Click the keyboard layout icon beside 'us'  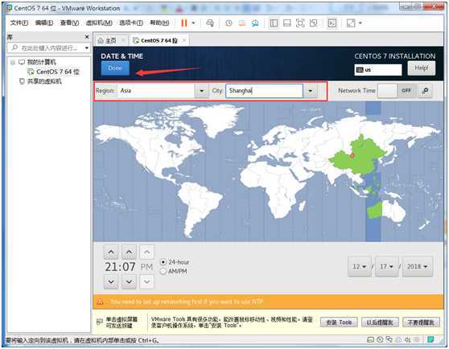(360, 70)
